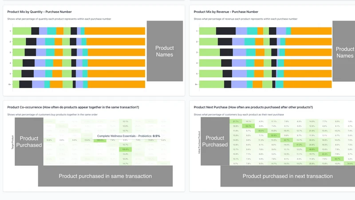Click the subtitle 'customers buy products together in the same order'

coord(52,115)
